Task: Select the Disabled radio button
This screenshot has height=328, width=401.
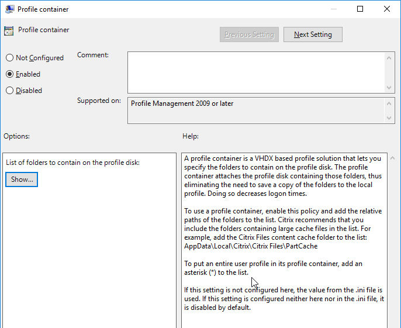Action: 9,91
